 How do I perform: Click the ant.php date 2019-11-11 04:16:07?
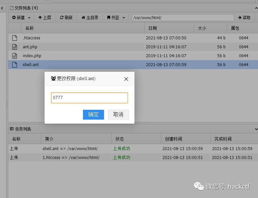(x=166, y=47)
